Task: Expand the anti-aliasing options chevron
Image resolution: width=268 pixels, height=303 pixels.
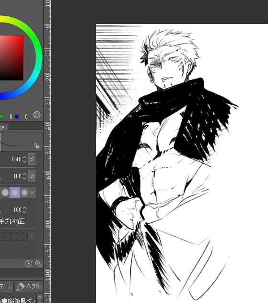Action: tap(32, 193)
